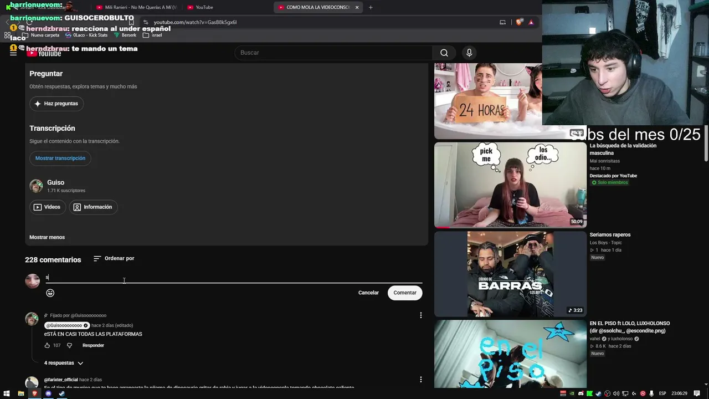Open the pick me video thumbnail
The image size is (709, 399).
pyautogui.click(x=510, y=185)
